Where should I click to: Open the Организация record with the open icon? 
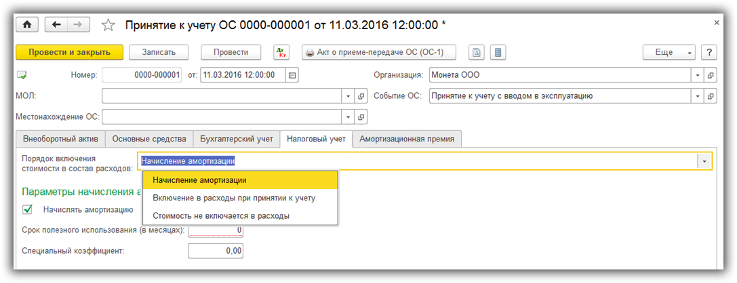[711, 75]
